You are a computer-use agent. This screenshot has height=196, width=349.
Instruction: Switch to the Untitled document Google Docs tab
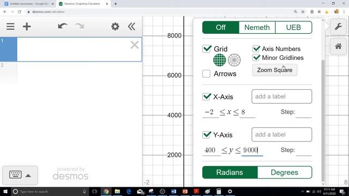click(x=29, y=4)
